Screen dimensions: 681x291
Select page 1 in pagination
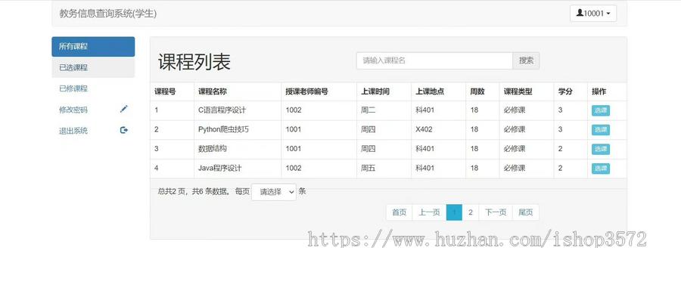(454, 212)
